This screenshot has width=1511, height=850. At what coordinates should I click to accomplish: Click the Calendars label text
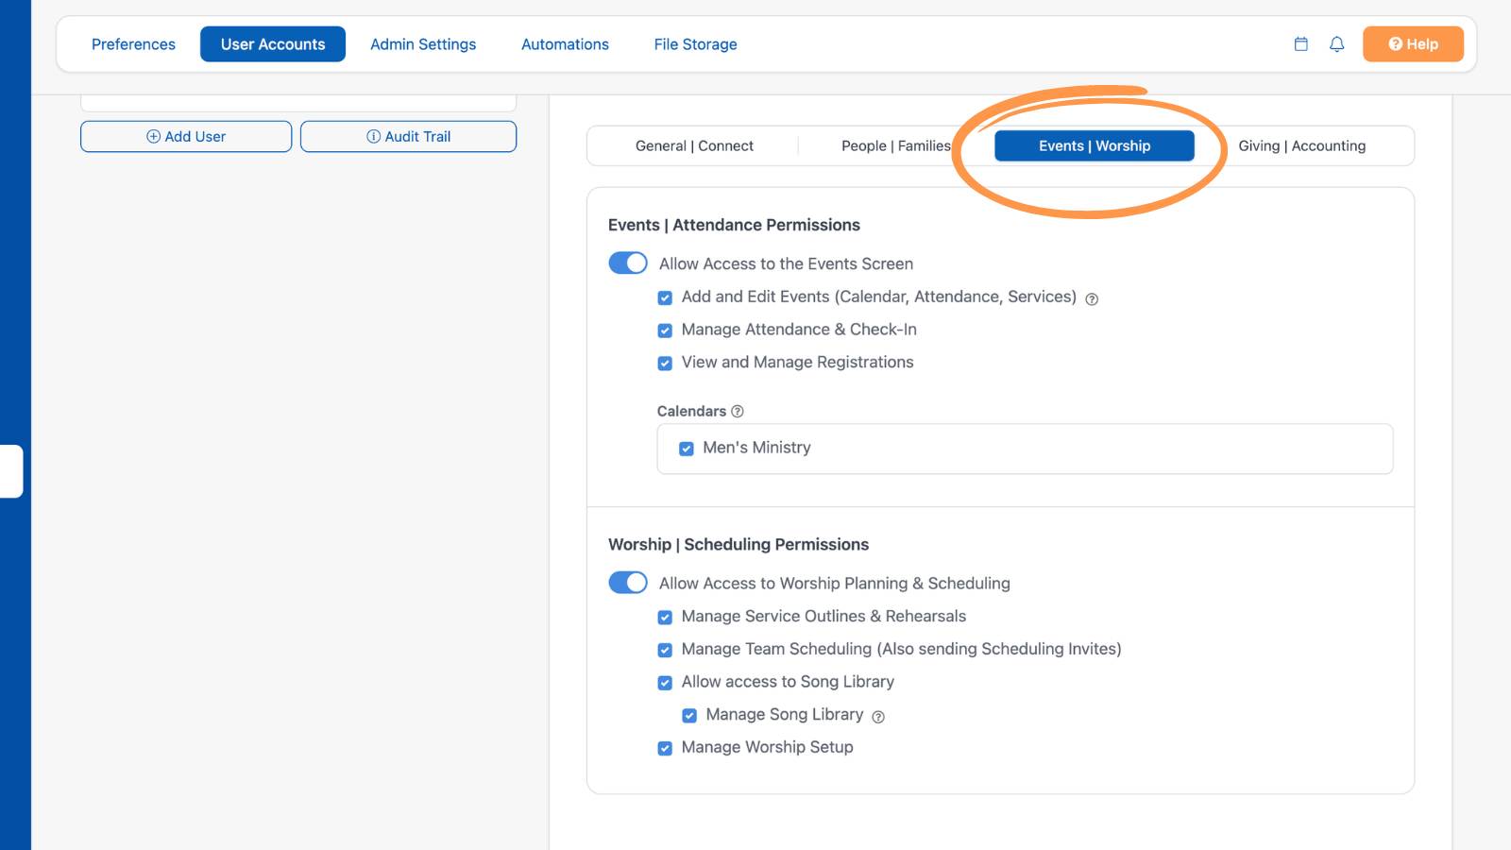(691, 411)
